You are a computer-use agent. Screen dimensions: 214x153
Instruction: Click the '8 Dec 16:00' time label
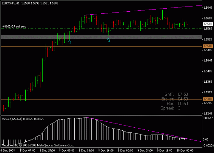106,151
